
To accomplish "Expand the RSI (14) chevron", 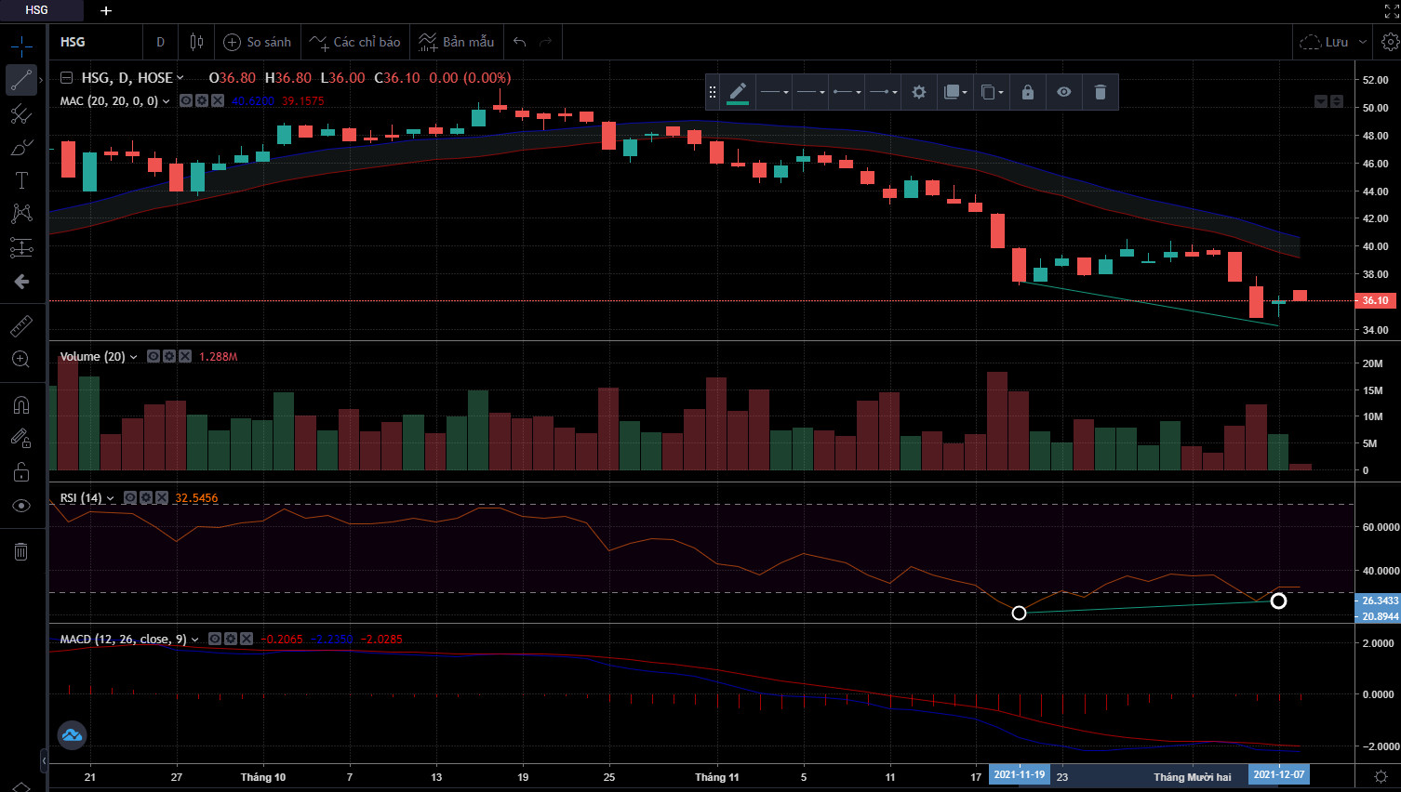I will tap(111, 498).
